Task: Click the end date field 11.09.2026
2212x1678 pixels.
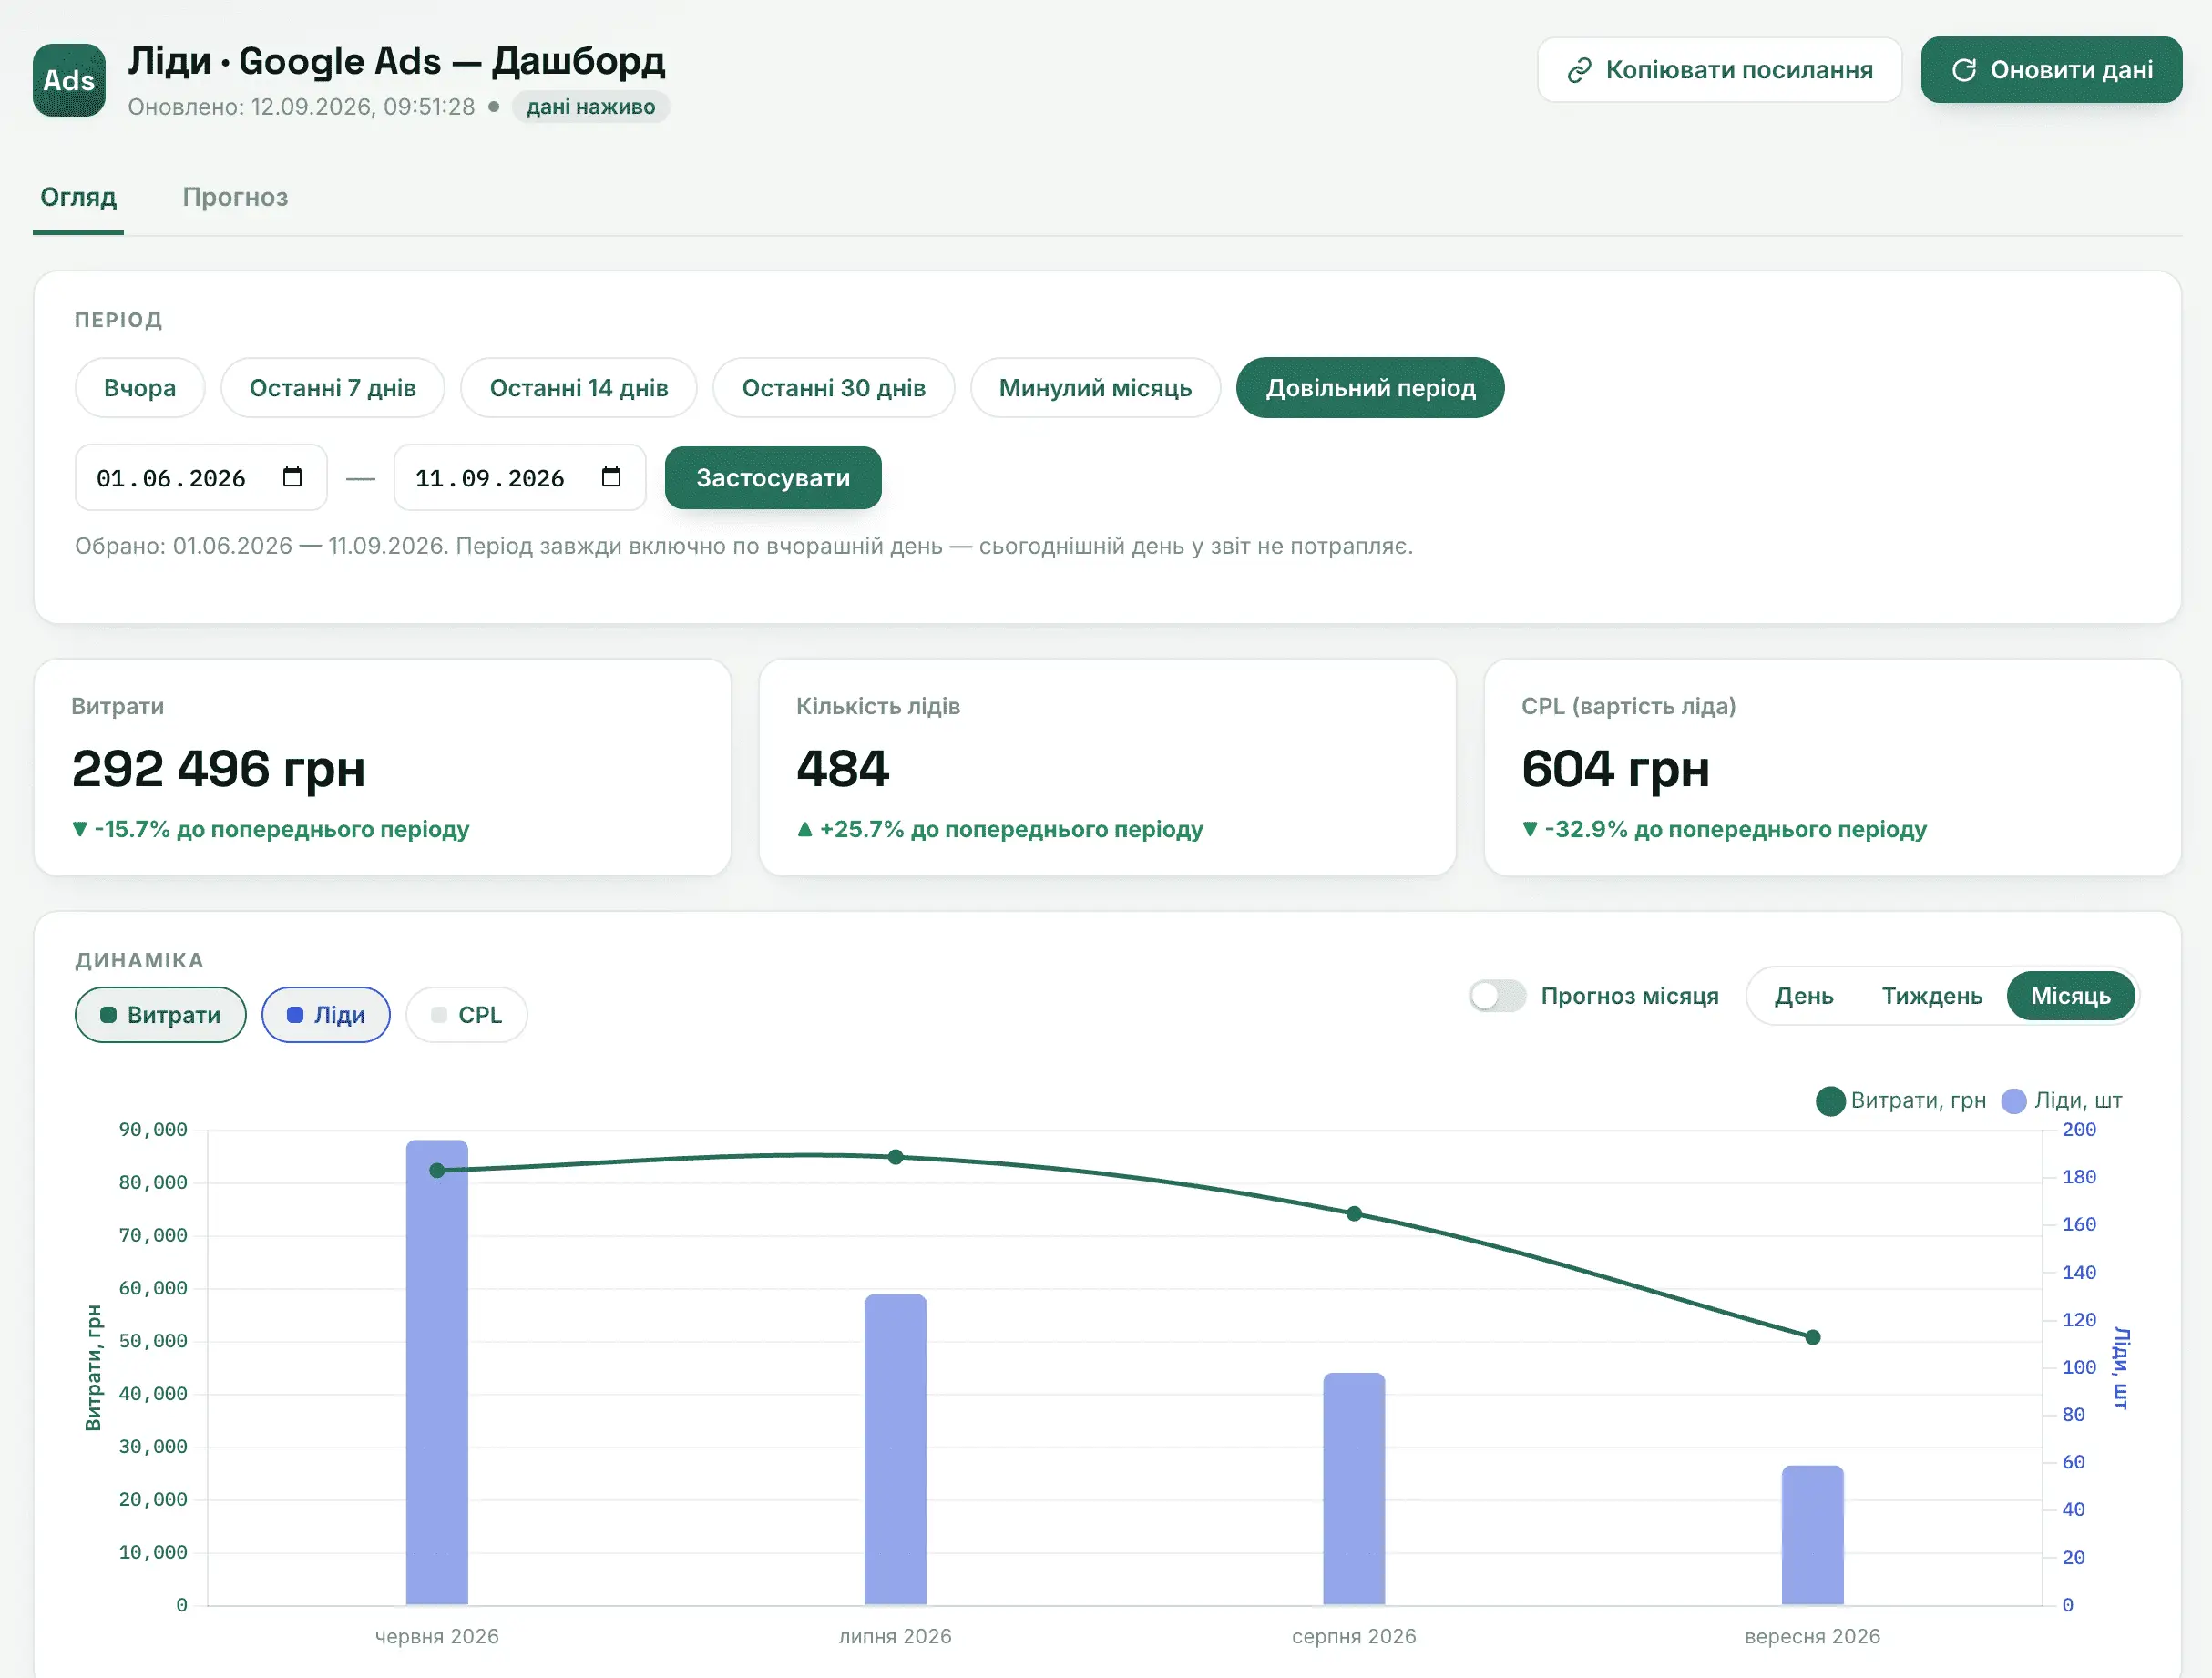Action: (x=520, y=478)
